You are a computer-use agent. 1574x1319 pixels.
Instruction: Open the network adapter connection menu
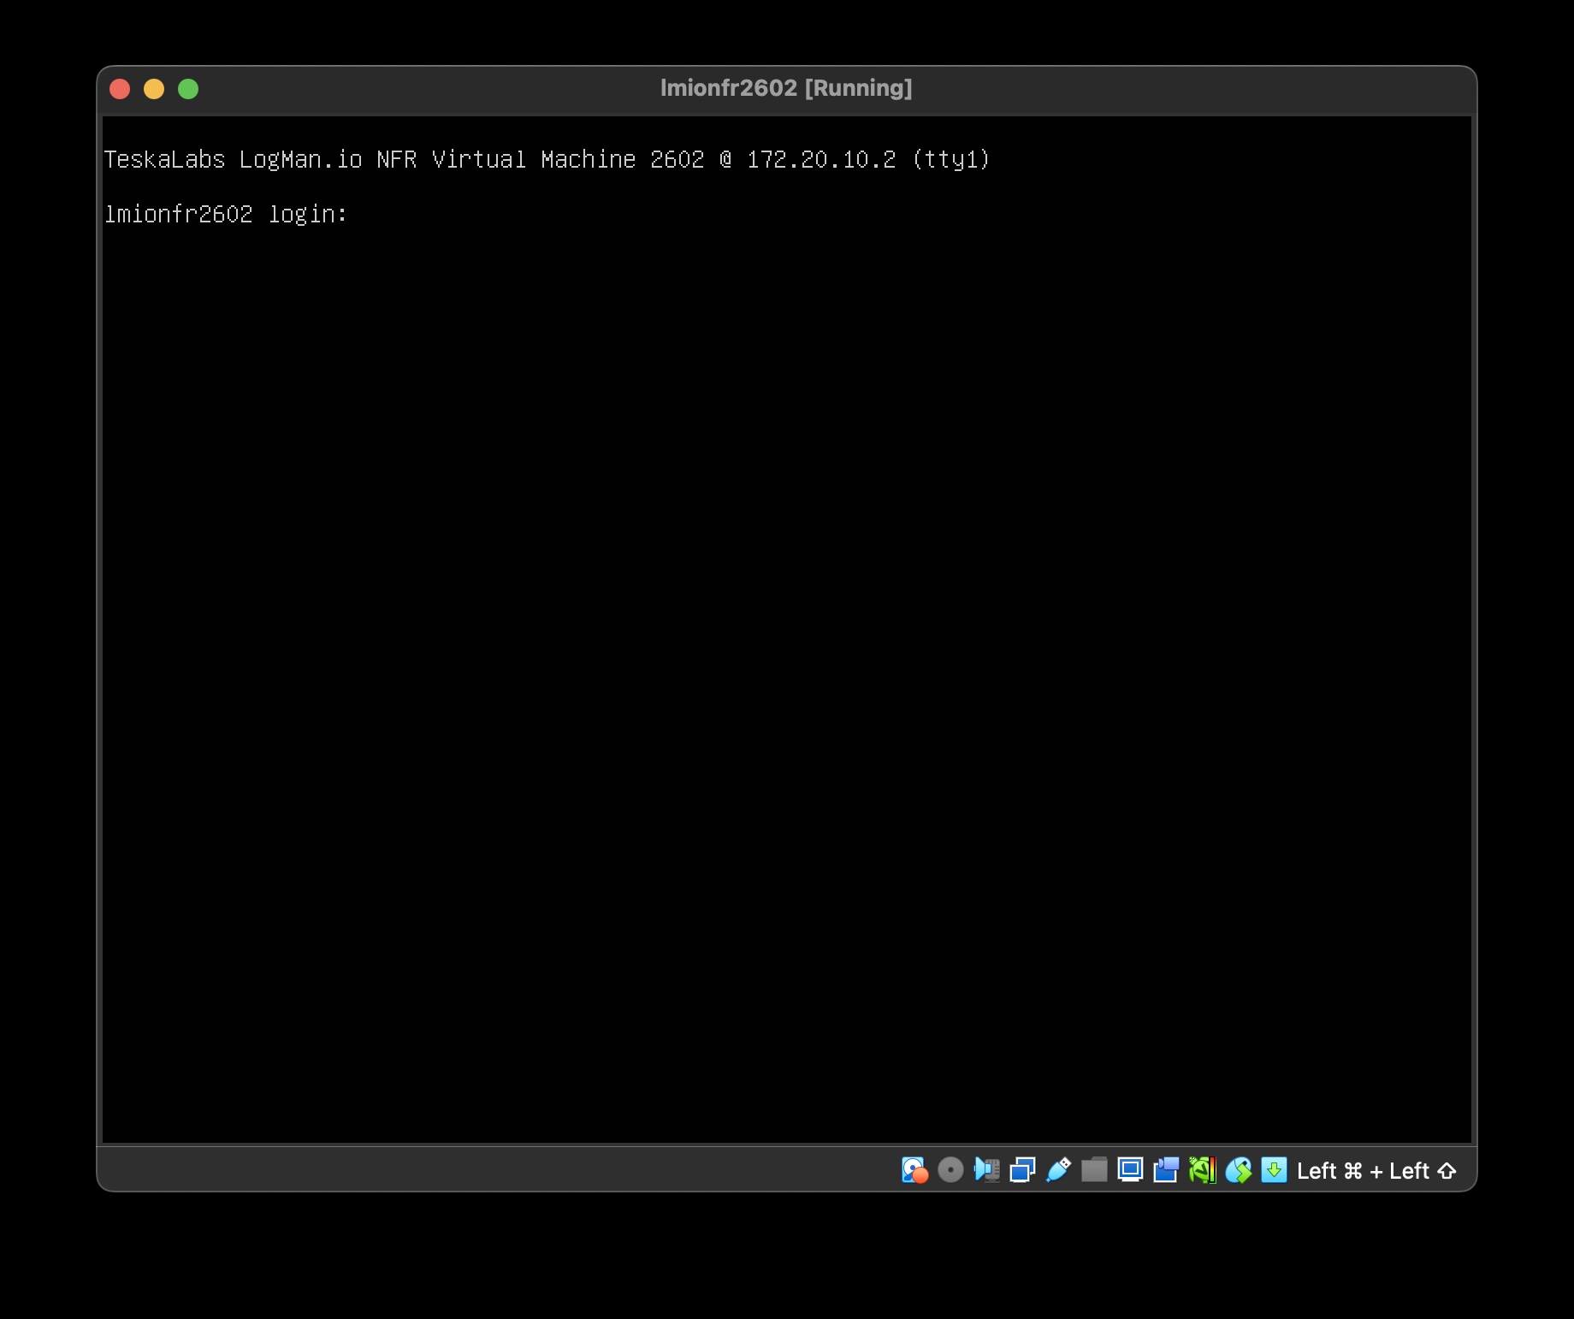coord(1022,1170)
